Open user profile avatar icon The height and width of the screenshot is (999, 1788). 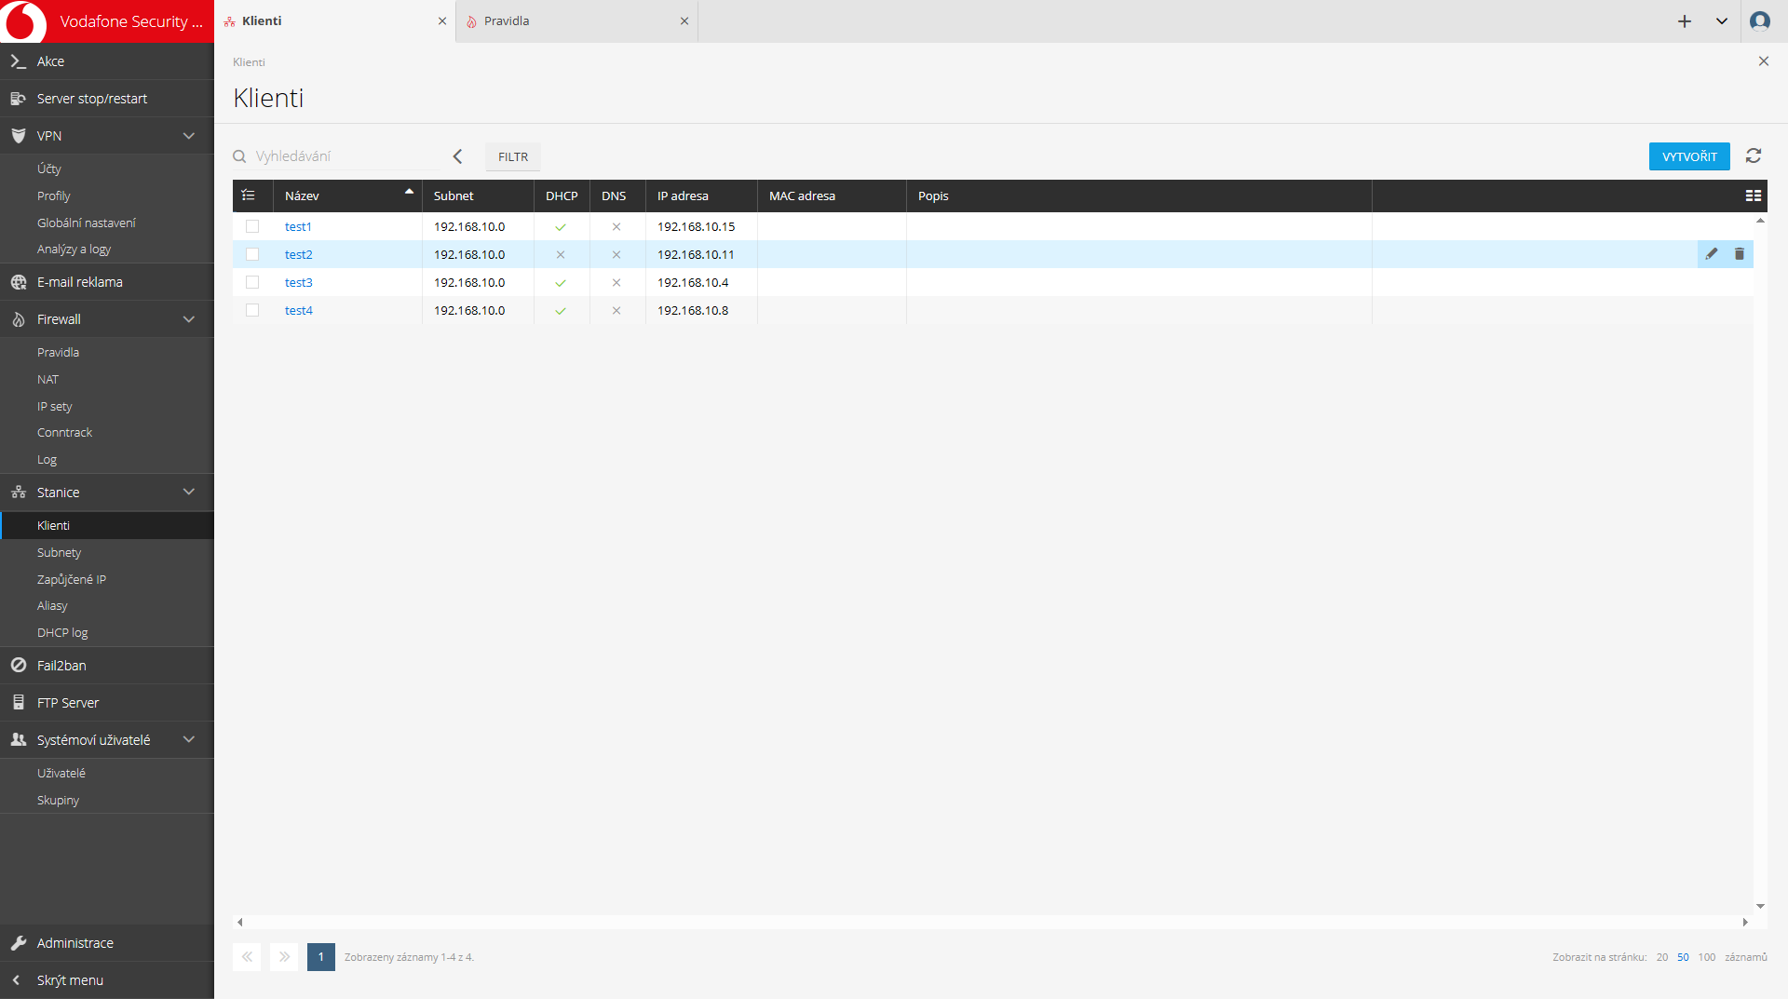(1760, 20)
